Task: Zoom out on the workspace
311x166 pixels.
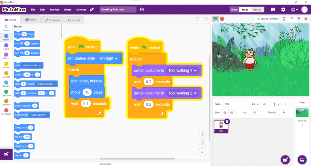Action: click(x=202, y=143)
